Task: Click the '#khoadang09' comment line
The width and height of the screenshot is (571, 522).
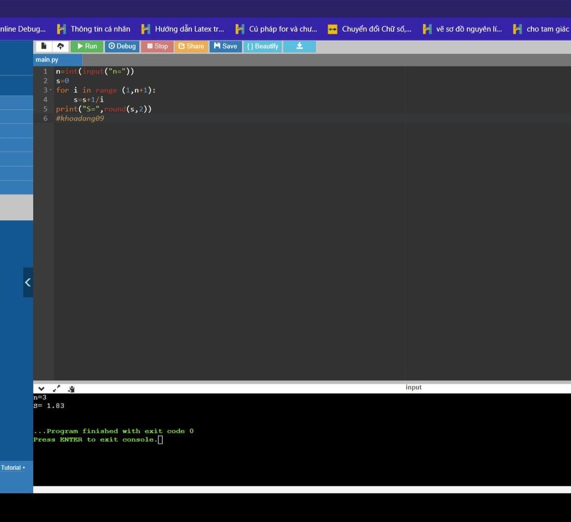Action: 80,118
